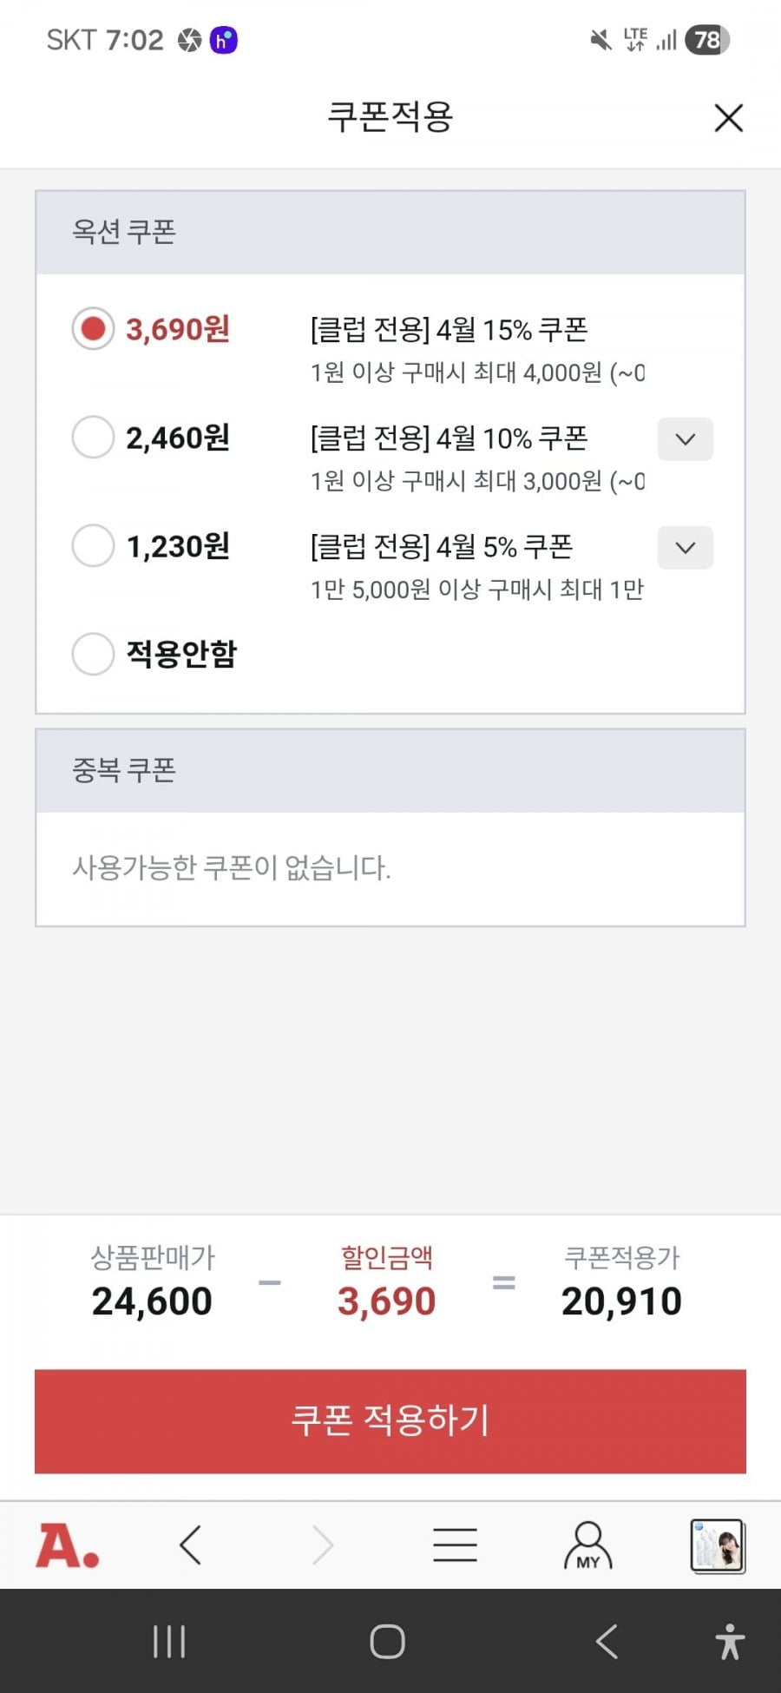Select the 3,690원 15% coupon radio button
The height and width of the screenshot is (1693, 781).
pos(93,329)
